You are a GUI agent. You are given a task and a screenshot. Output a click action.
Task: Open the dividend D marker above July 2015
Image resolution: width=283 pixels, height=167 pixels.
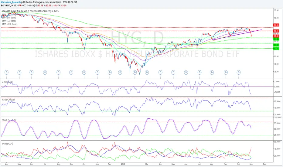click(x=45, y=72)
